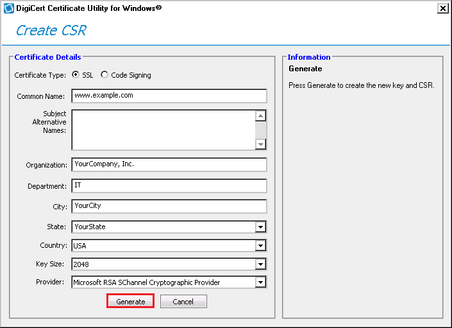Expand the Key Size dropdown
The width and height of the screenshot is (452, 328).
(260, 264)
